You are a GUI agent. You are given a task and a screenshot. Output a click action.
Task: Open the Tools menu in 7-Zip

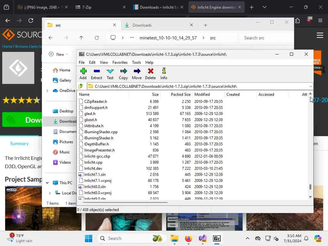click(x=136, y=62)
